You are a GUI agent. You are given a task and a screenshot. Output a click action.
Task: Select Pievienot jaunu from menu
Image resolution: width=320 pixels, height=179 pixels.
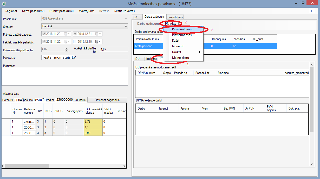(182, 29)
